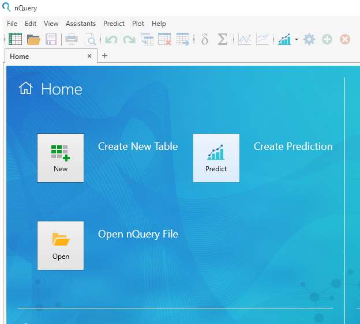Viewport: 360px width, 324px height.
Task: Click the table refresh columns icon
Action: point(147,39)
